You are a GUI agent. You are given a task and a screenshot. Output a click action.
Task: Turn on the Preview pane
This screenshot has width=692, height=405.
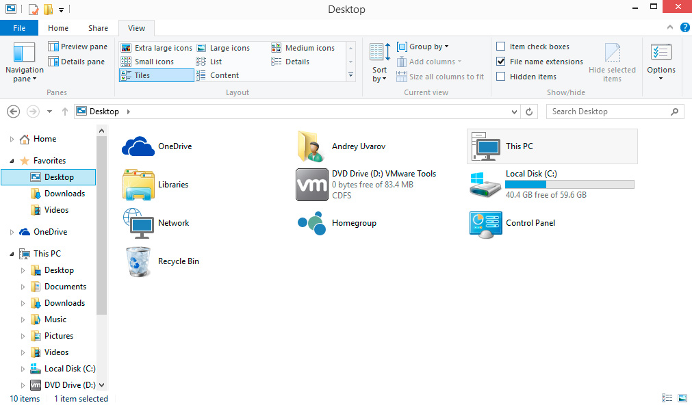pyautogui.click(x=77, y=47)
